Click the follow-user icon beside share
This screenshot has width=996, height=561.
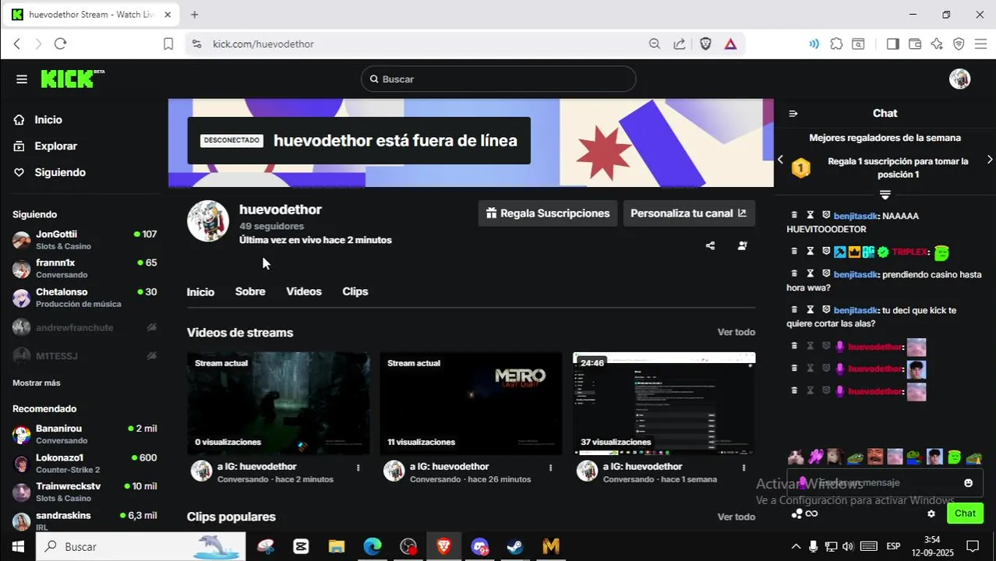743,245
